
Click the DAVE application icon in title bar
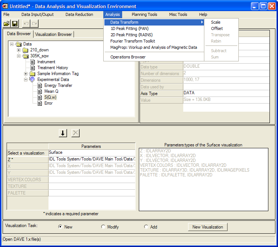(x=5, y=6)
